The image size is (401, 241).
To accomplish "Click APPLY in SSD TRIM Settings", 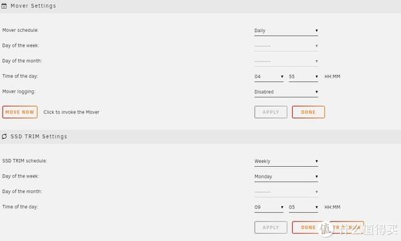I will [x=271, y=227].
